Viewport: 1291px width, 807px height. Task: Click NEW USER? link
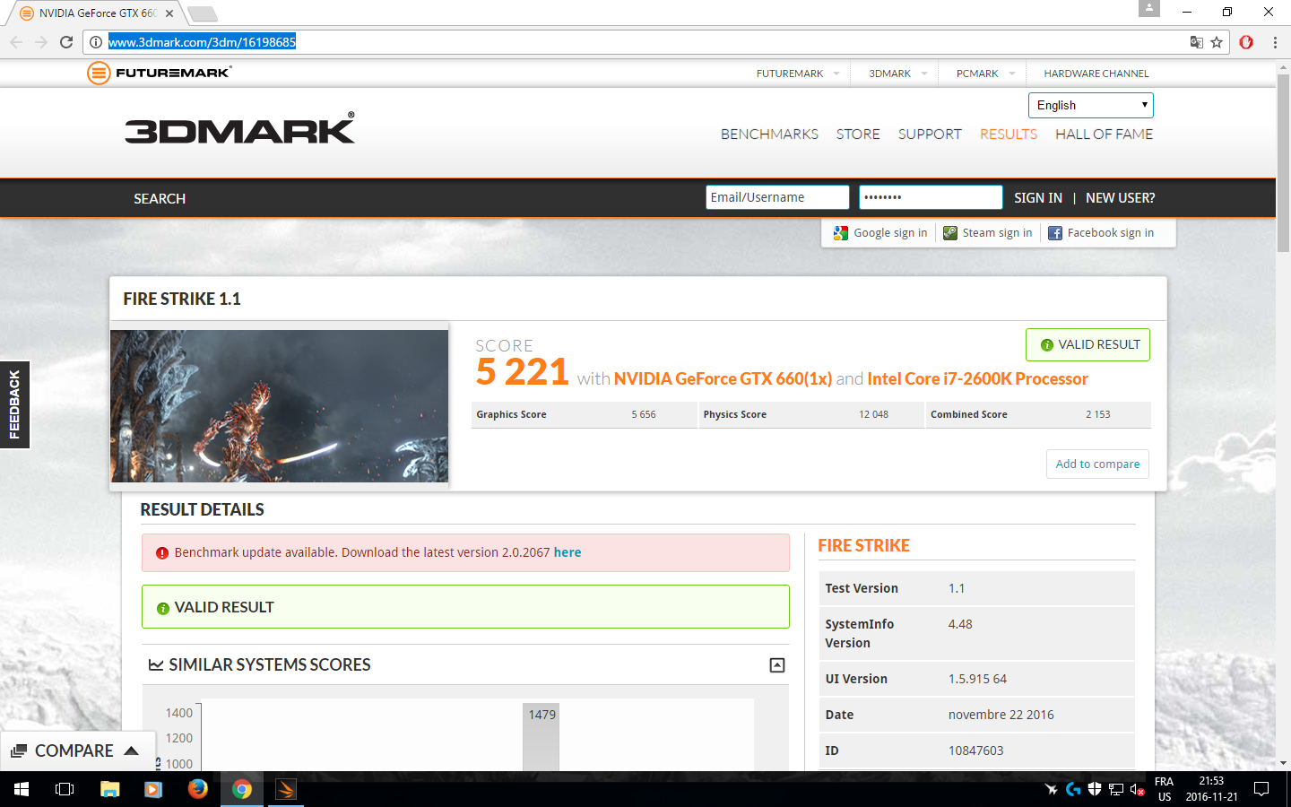pos(1121,198)
